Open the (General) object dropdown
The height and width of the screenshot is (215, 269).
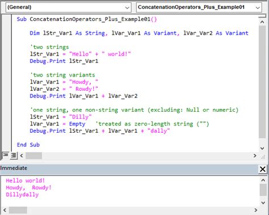click(68, 7)
